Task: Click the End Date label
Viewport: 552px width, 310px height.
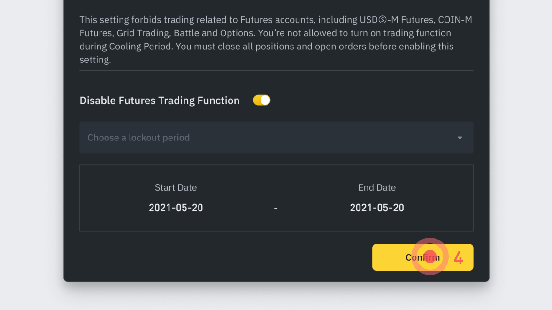Action: click(376, 187)
